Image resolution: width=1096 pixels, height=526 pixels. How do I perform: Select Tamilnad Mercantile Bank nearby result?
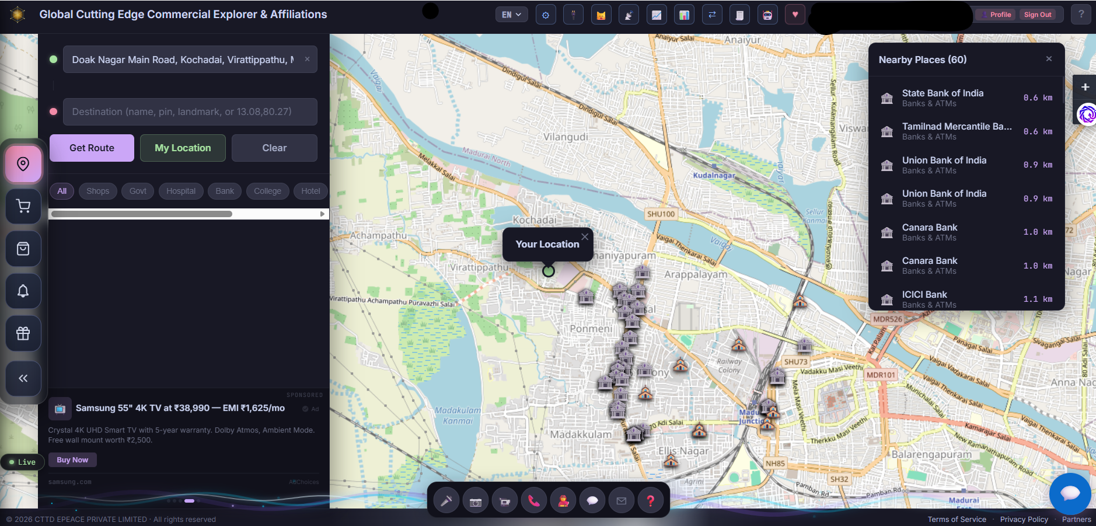click(966, 131)
